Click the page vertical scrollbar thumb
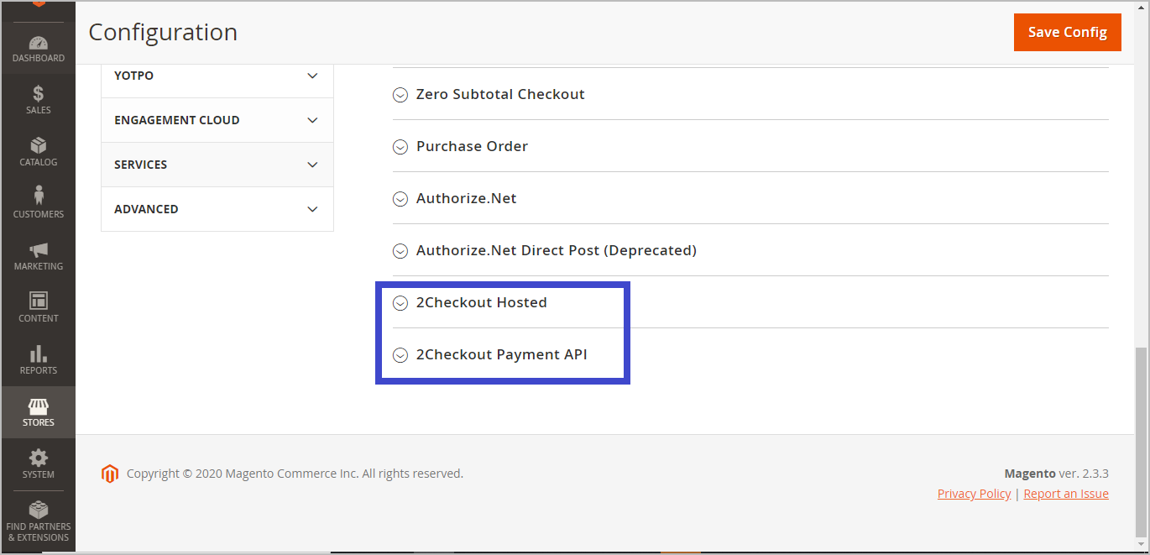The height and width of the screenshot is (555, 1150). [x=1142, y=442]
